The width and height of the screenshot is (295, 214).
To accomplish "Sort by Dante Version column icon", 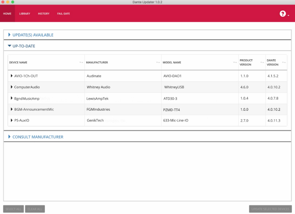I will (x=284, y=62).
